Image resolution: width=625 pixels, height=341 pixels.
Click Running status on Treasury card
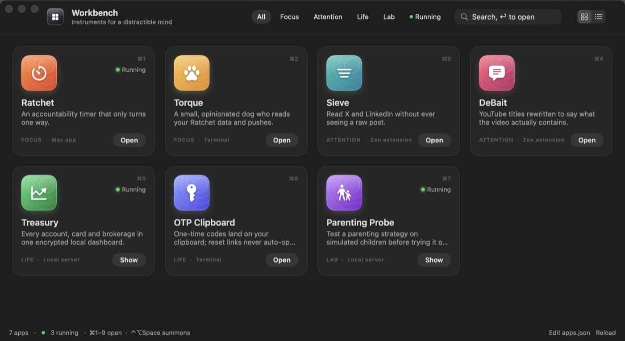point(131,189)
